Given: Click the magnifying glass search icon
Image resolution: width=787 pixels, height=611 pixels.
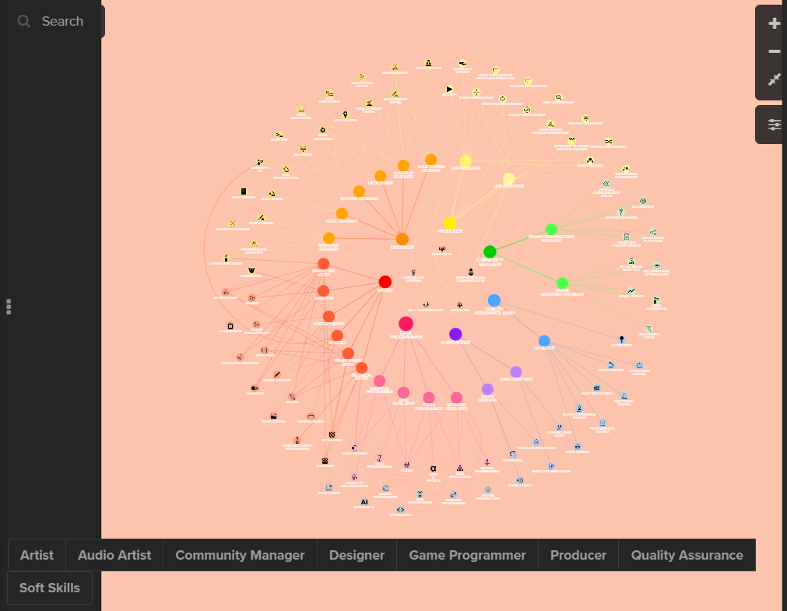Looking at the screenshot, I should (x=24, y=22).
